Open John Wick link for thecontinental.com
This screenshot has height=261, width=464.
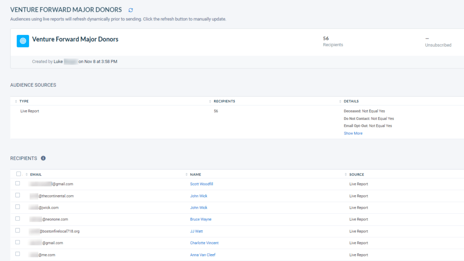point(198,196)
